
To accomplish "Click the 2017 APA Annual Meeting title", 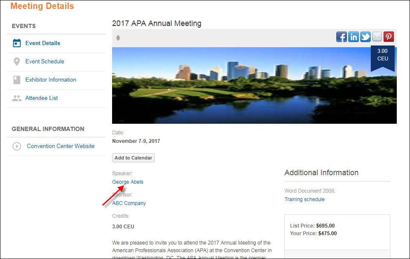I will [x=156, y=23].
